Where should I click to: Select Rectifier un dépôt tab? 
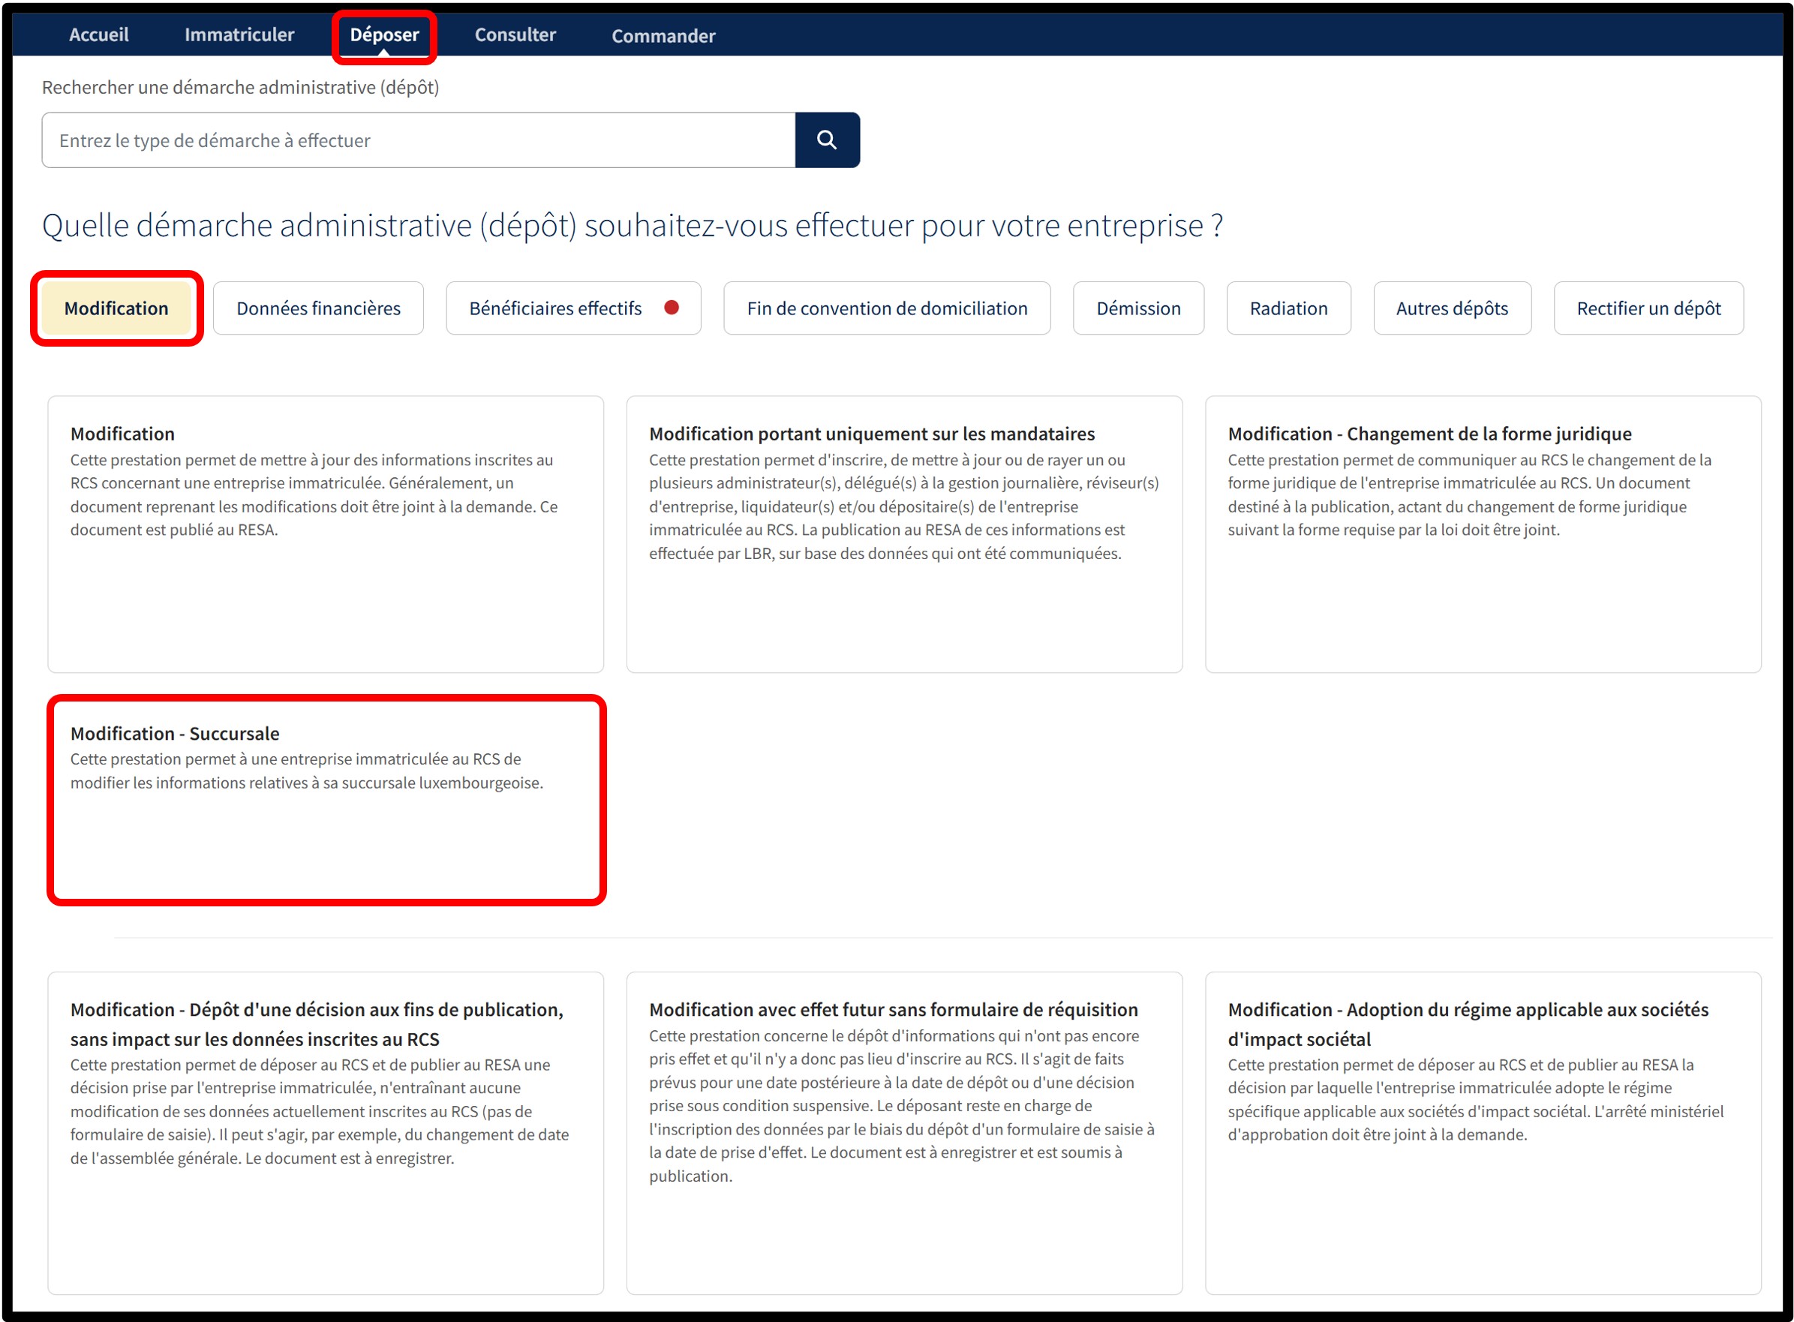tap(1648, 308)
